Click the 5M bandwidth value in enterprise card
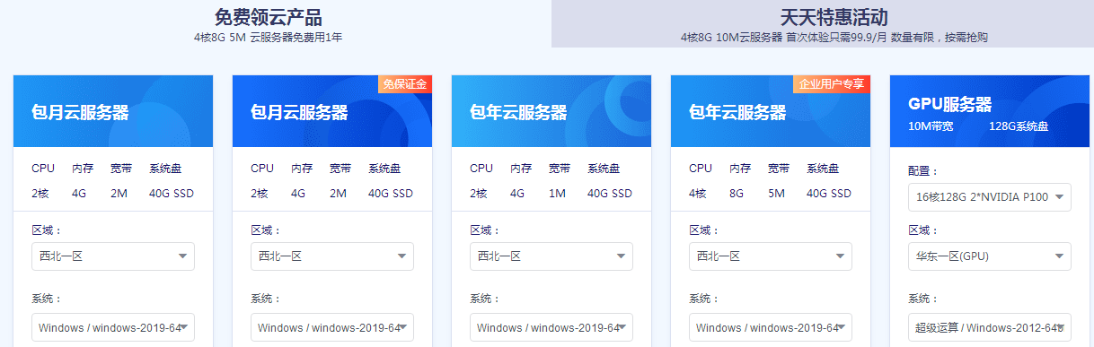The height and width of the screenshot is (347, 1094). pyautogui.click(x=777, y=193)
